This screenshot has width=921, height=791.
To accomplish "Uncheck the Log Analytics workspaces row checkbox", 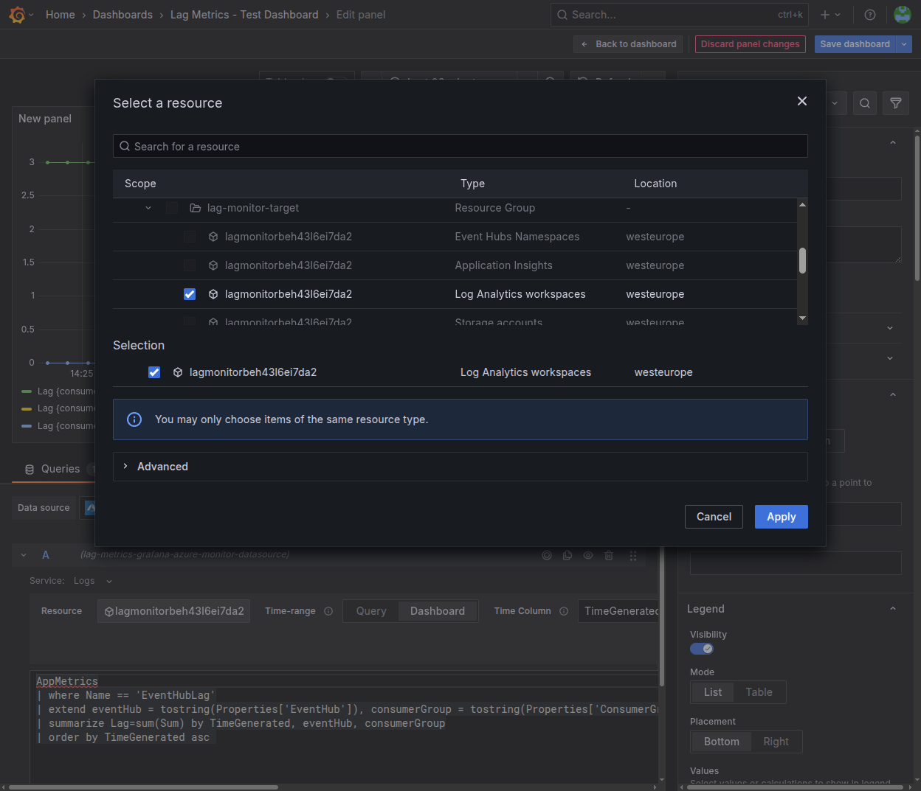I will point(190,294).
